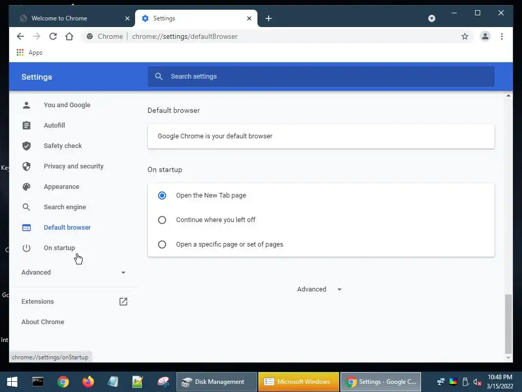Click the scrollbar down arrow
Image resolution: width=522 pixels, height=392 pixels.
coord(508,358)
